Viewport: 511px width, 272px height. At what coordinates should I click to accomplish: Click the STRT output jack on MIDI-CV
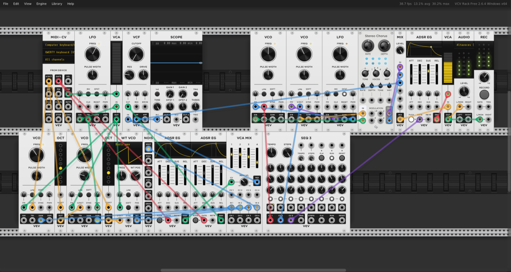tap(49, 119)
